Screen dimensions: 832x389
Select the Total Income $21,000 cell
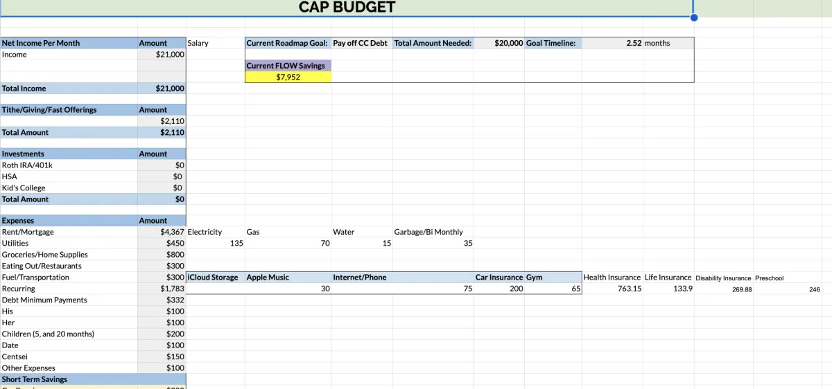162,88
